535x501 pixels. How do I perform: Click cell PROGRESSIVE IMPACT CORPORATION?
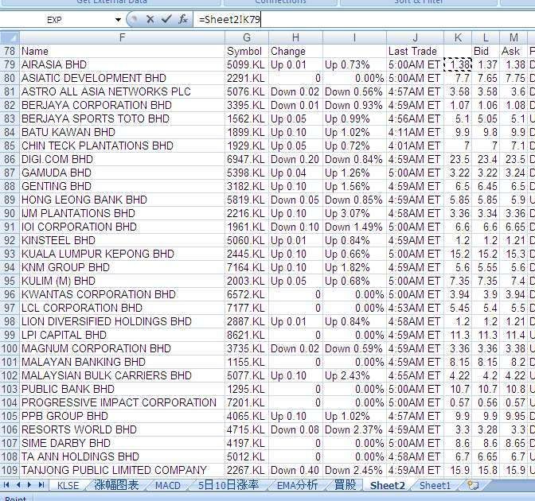pyautogui.click(x=122, y=402)
